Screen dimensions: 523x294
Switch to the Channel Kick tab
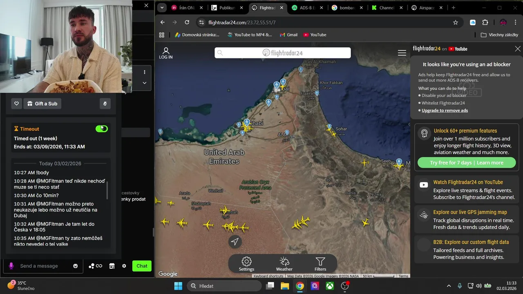coord(387,8)
